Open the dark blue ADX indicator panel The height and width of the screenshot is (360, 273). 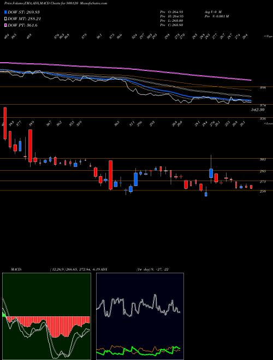tap(140, 316)
